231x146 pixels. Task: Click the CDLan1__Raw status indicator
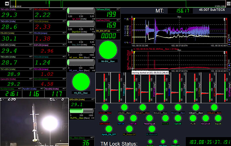coord(196,107)
